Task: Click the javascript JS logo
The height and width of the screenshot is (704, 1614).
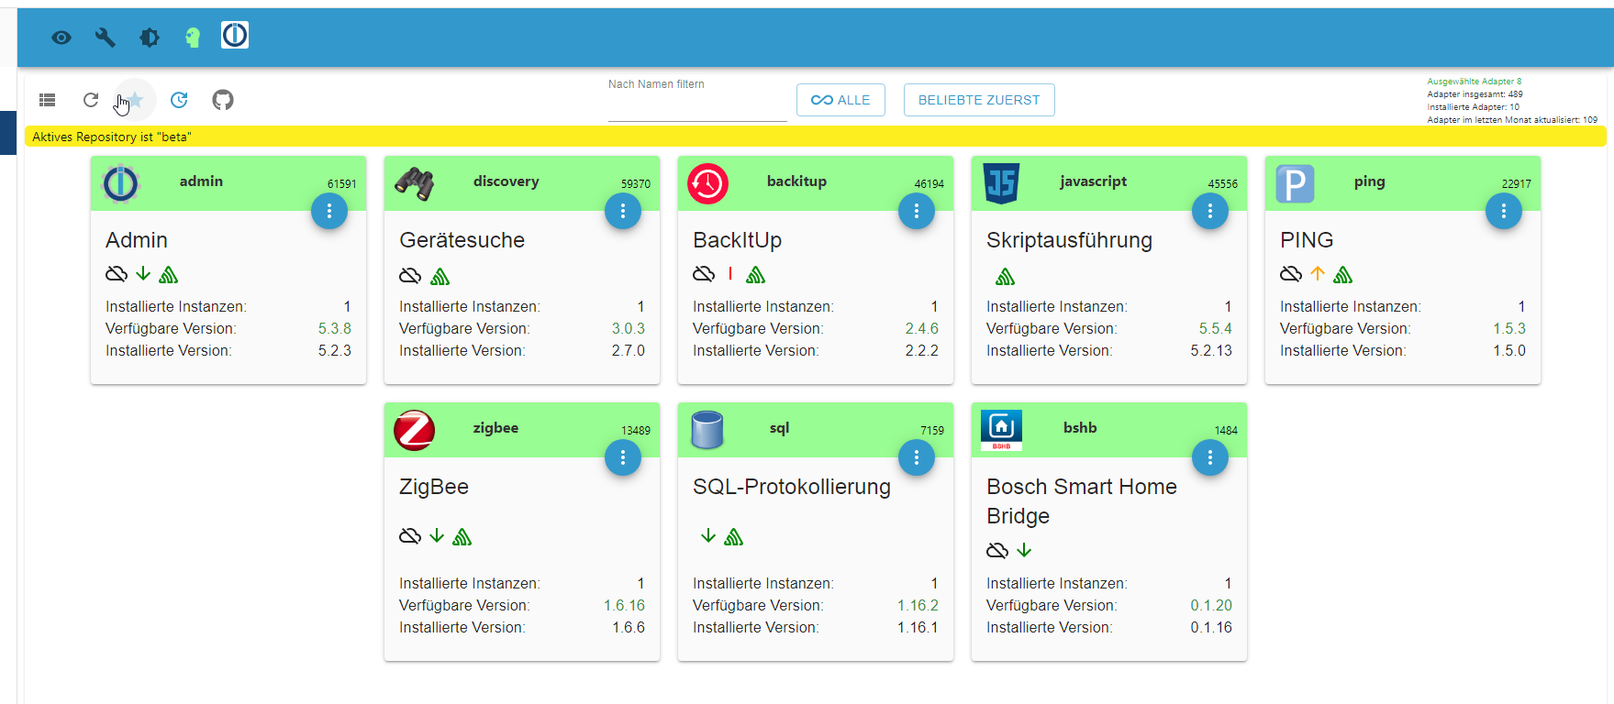Action: [x=1001, y=183]
